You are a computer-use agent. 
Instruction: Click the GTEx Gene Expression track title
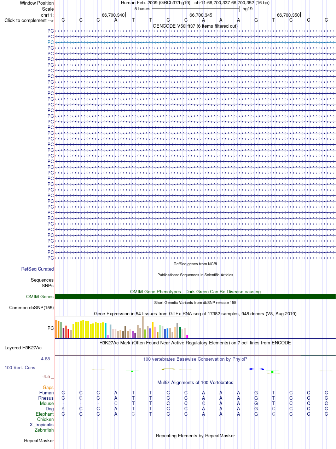[x=195, y=314]
